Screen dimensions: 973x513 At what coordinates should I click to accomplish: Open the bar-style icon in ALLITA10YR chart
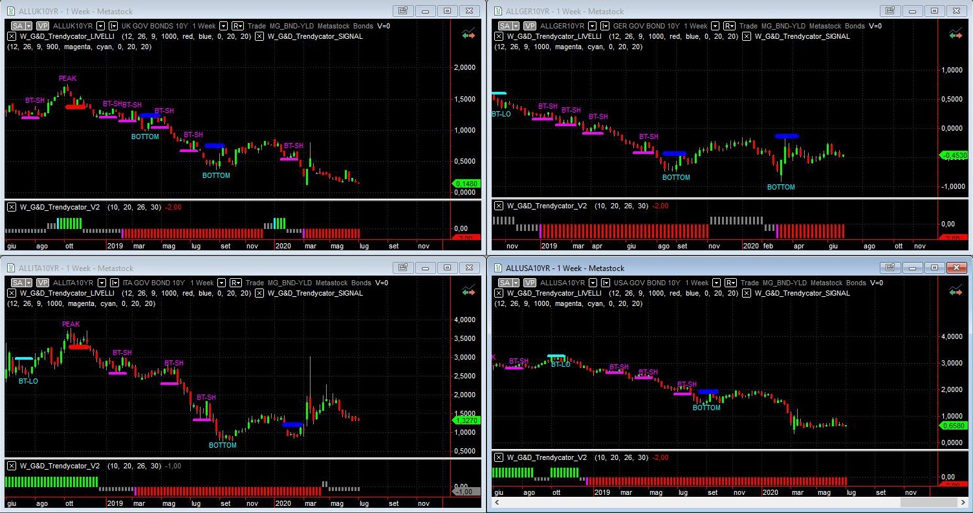point(113,283)
